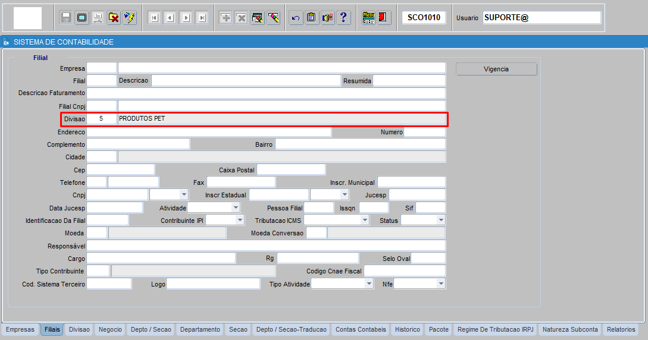This screenshot has height=340, width=648.
Task: Open the Atividade dropdown
Action: pyautogui.click(x=236, y=207)
